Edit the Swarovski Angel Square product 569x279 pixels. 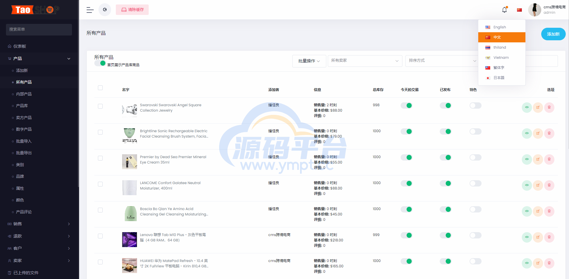click(538, 107)
